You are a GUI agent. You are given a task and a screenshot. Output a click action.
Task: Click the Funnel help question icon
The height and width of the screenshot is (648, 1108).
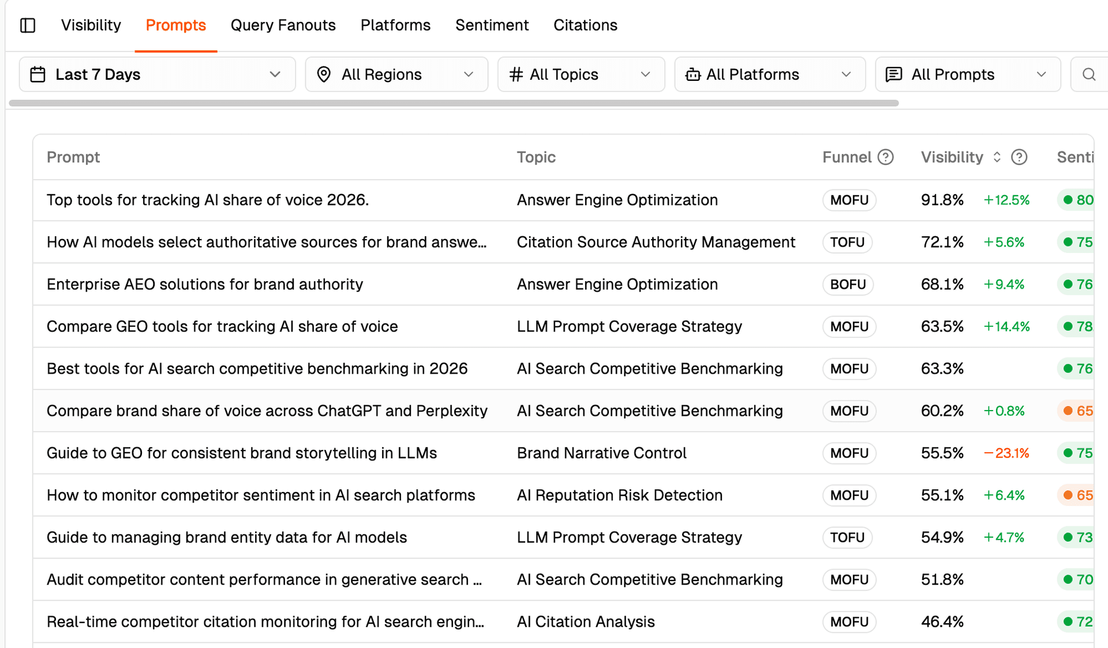pyautogui.click(x=886, y=157)
